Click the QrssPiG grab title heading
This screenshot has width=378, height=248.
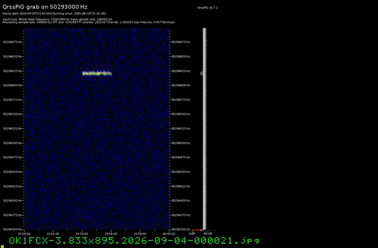coord(45,7)
